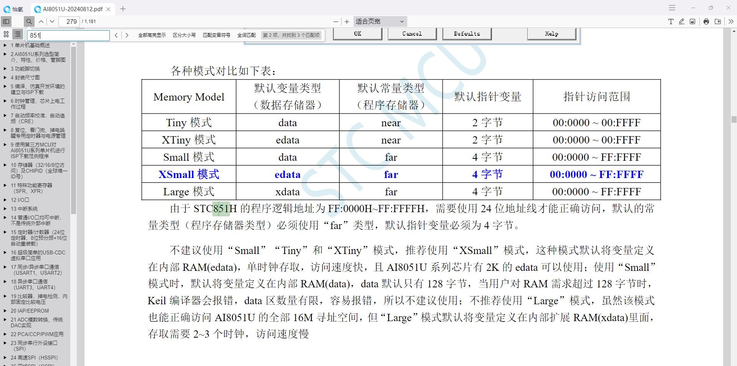
Task: Go to next page arrow
Action: click(x=52, y=21)
